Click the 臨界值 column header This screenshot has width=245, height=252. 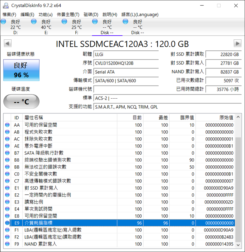tap(183, 117)
